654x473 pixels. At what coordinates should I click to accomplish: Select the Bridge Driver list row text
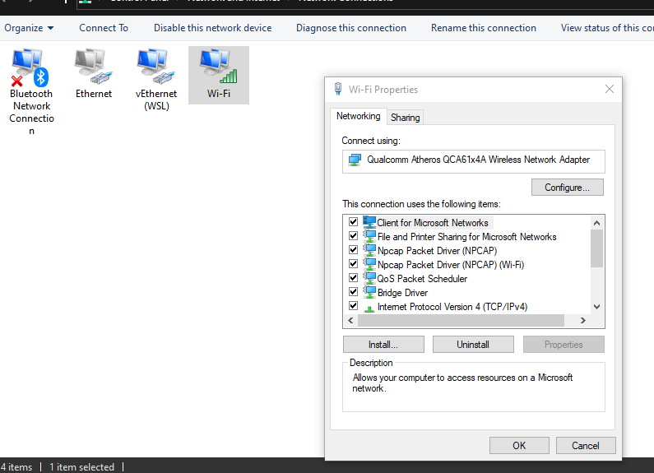point(402,293)
